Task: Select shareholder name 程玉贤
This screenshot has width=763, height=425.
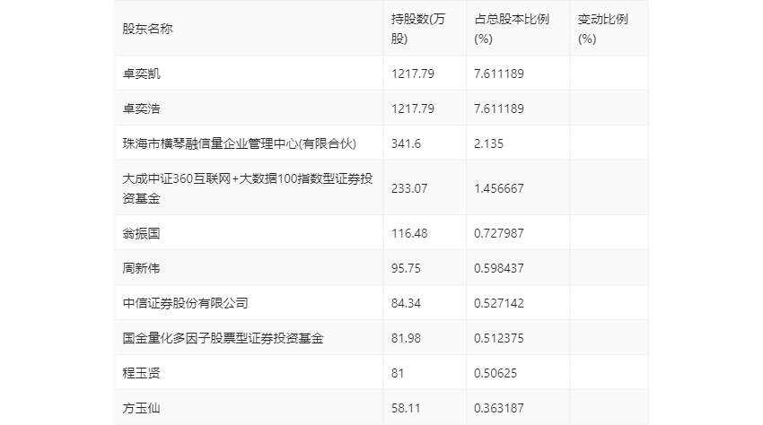Action: coord(141,373)
